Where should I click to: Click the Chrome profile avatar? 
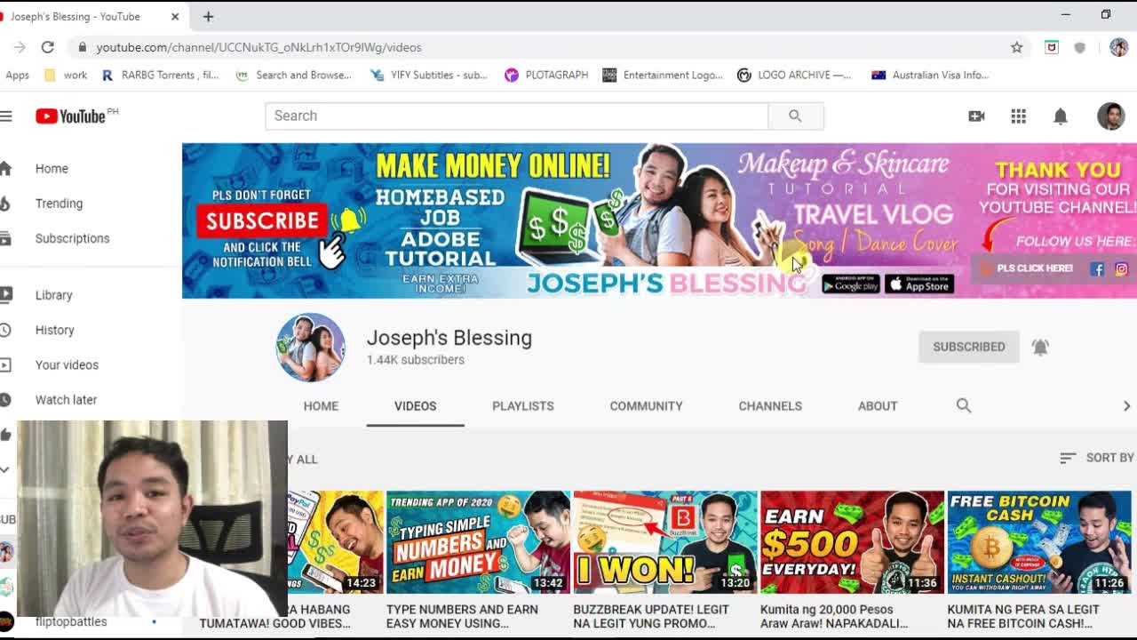[x=1118, y=47]
